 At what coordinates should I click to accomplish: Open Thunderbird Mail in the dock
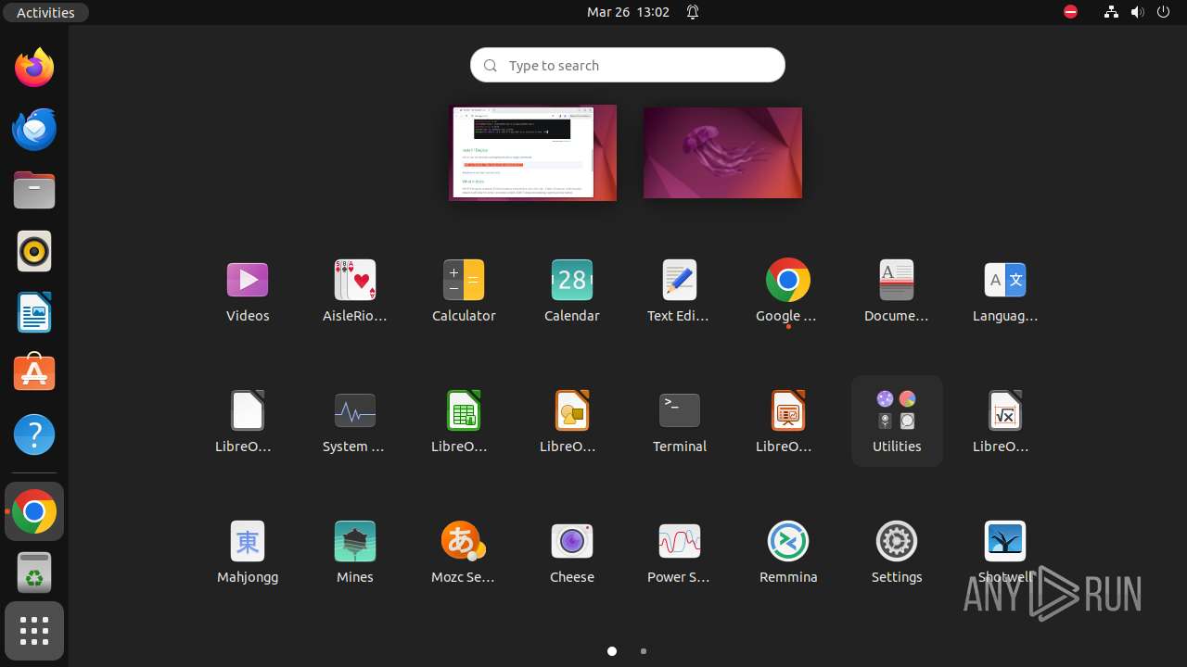click(34, 129)
